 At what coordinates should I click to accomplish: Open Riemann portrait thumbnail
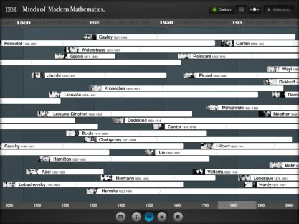pos(107,178)
